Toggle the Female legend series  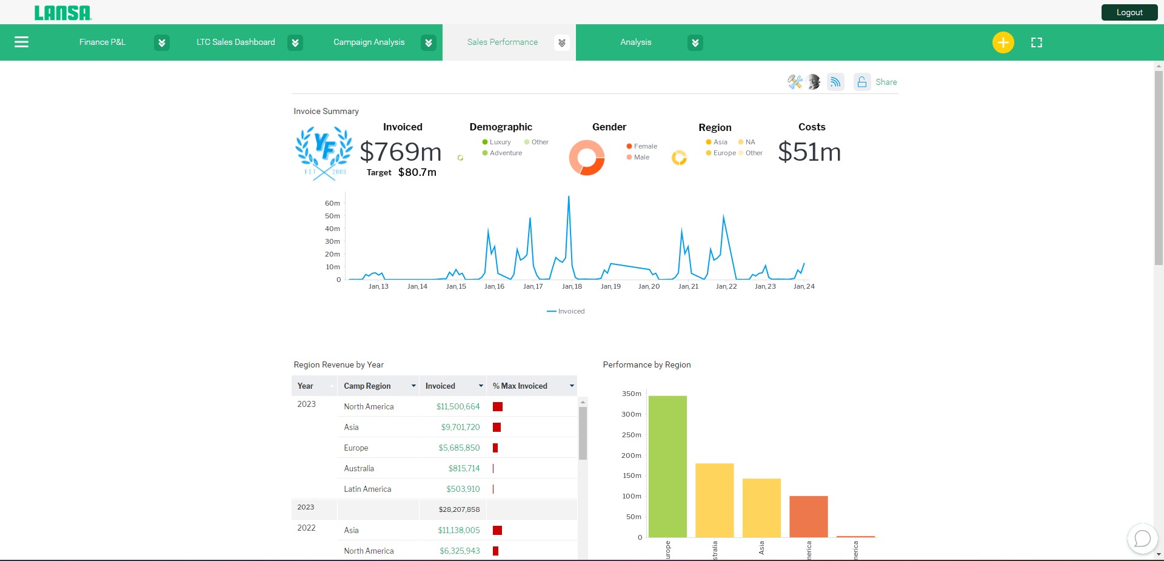641,146
